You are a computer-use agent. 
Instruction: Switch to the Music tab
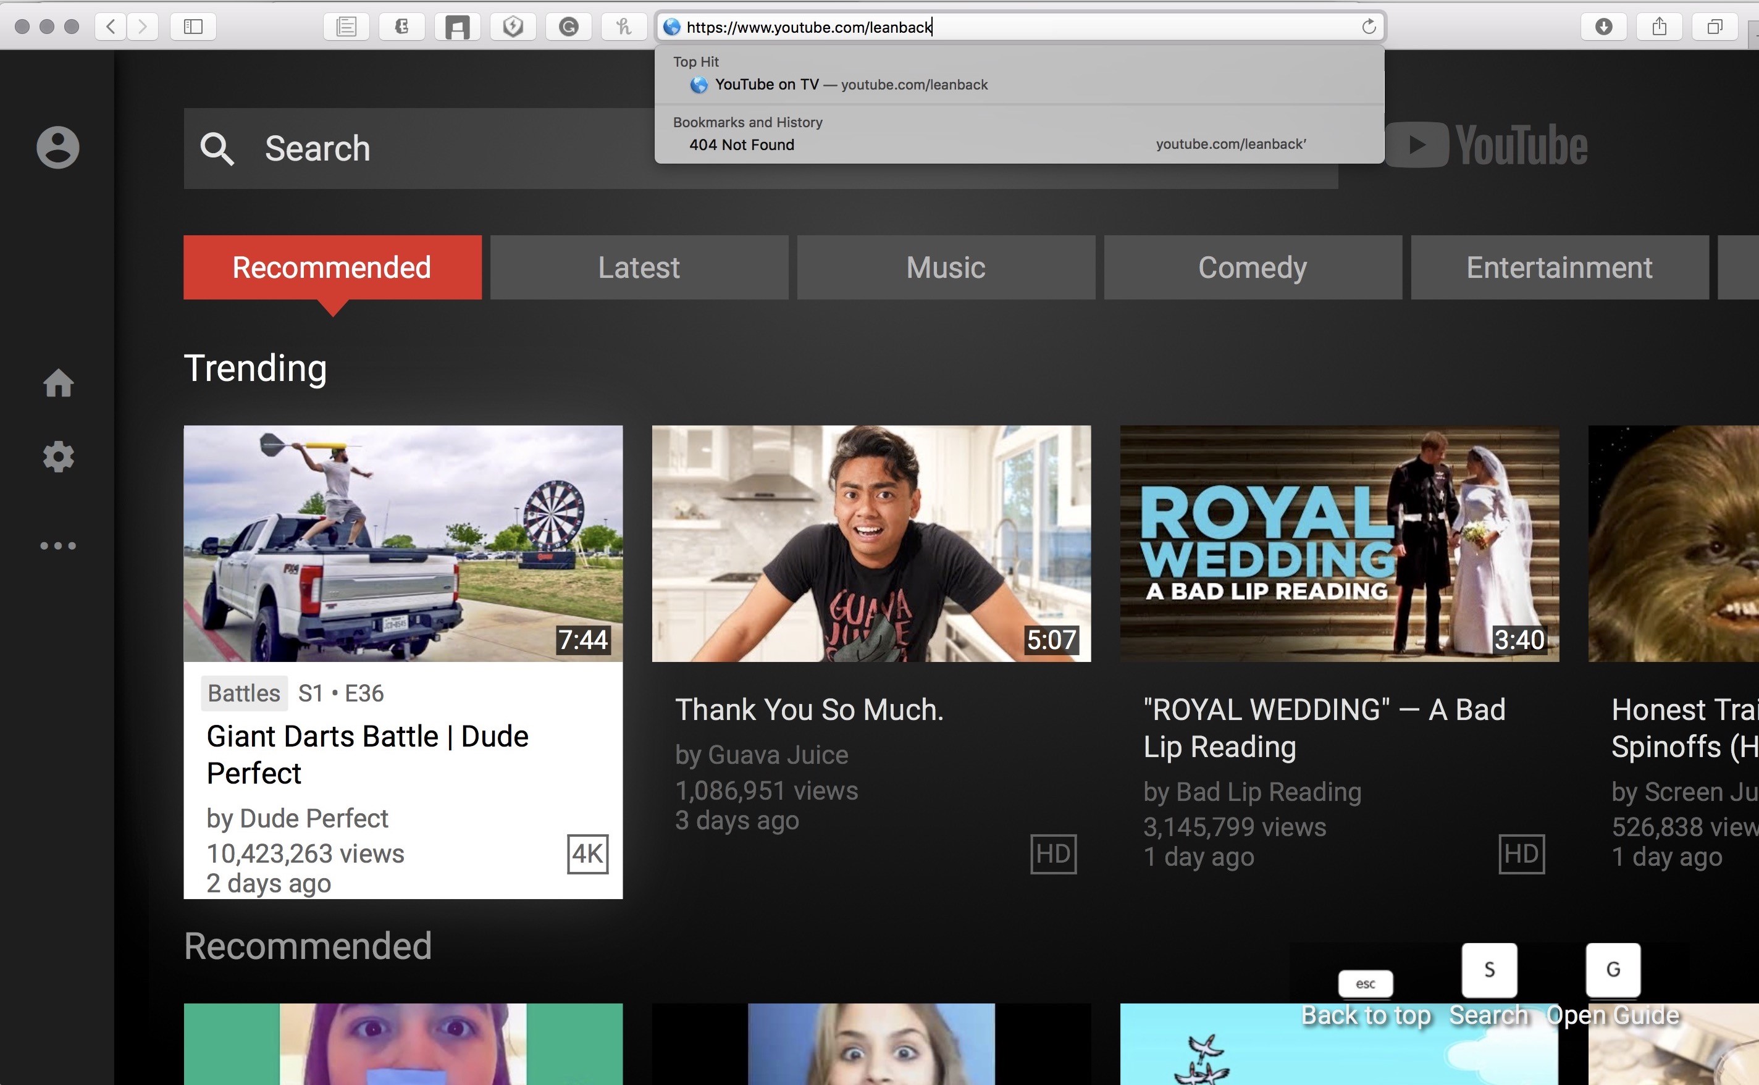[x=946, y=267]
